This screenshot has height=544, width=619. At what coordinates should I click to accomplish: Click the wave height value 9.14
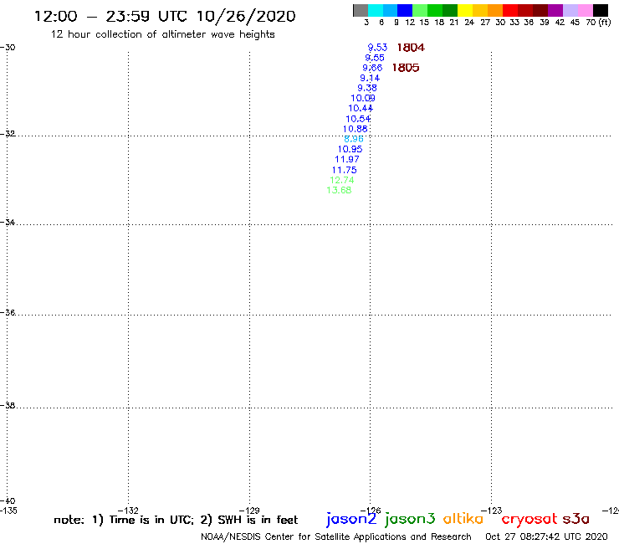click(370, 78)
